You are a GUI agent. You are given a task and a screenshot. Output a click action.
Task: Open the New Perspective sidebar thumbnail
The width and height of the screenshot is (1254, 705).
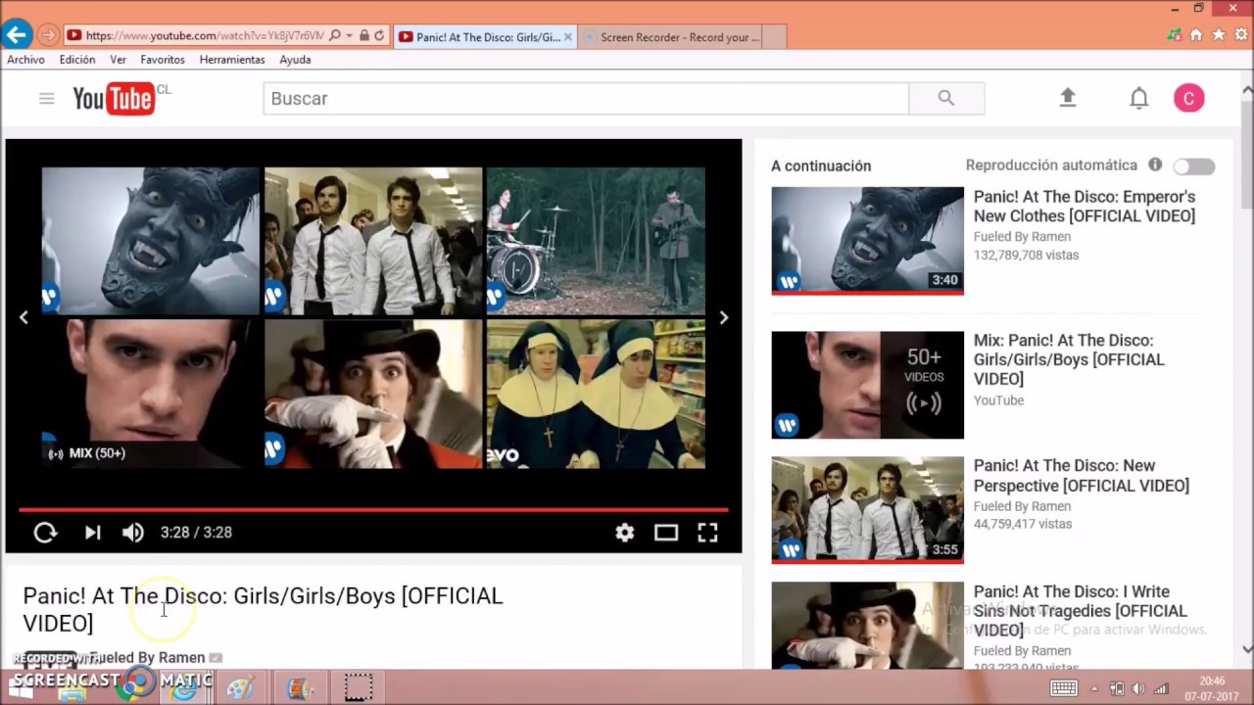click(867, 510)
